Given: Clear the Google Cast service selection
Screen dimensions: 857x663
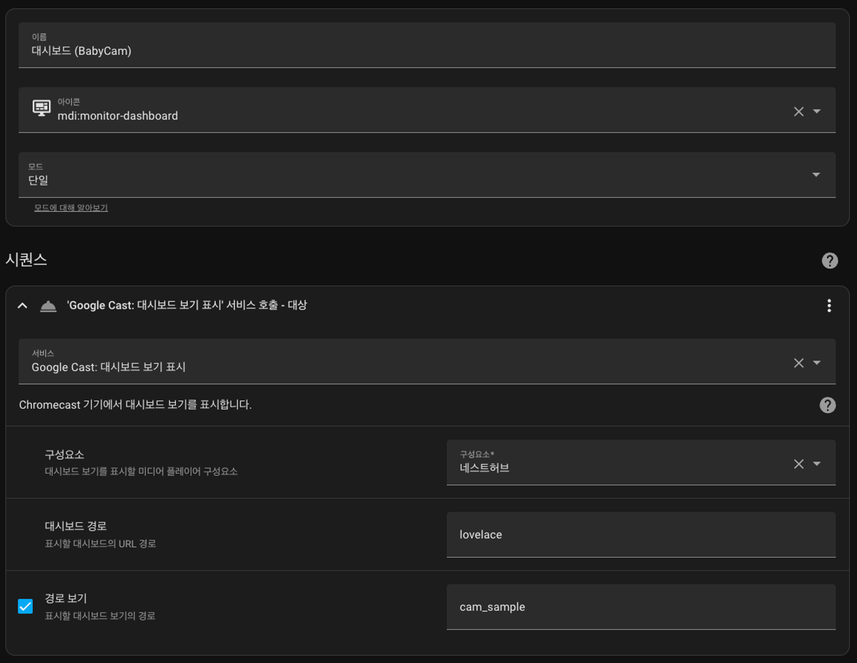Looking at the screenshot, I should click(798, 363).
